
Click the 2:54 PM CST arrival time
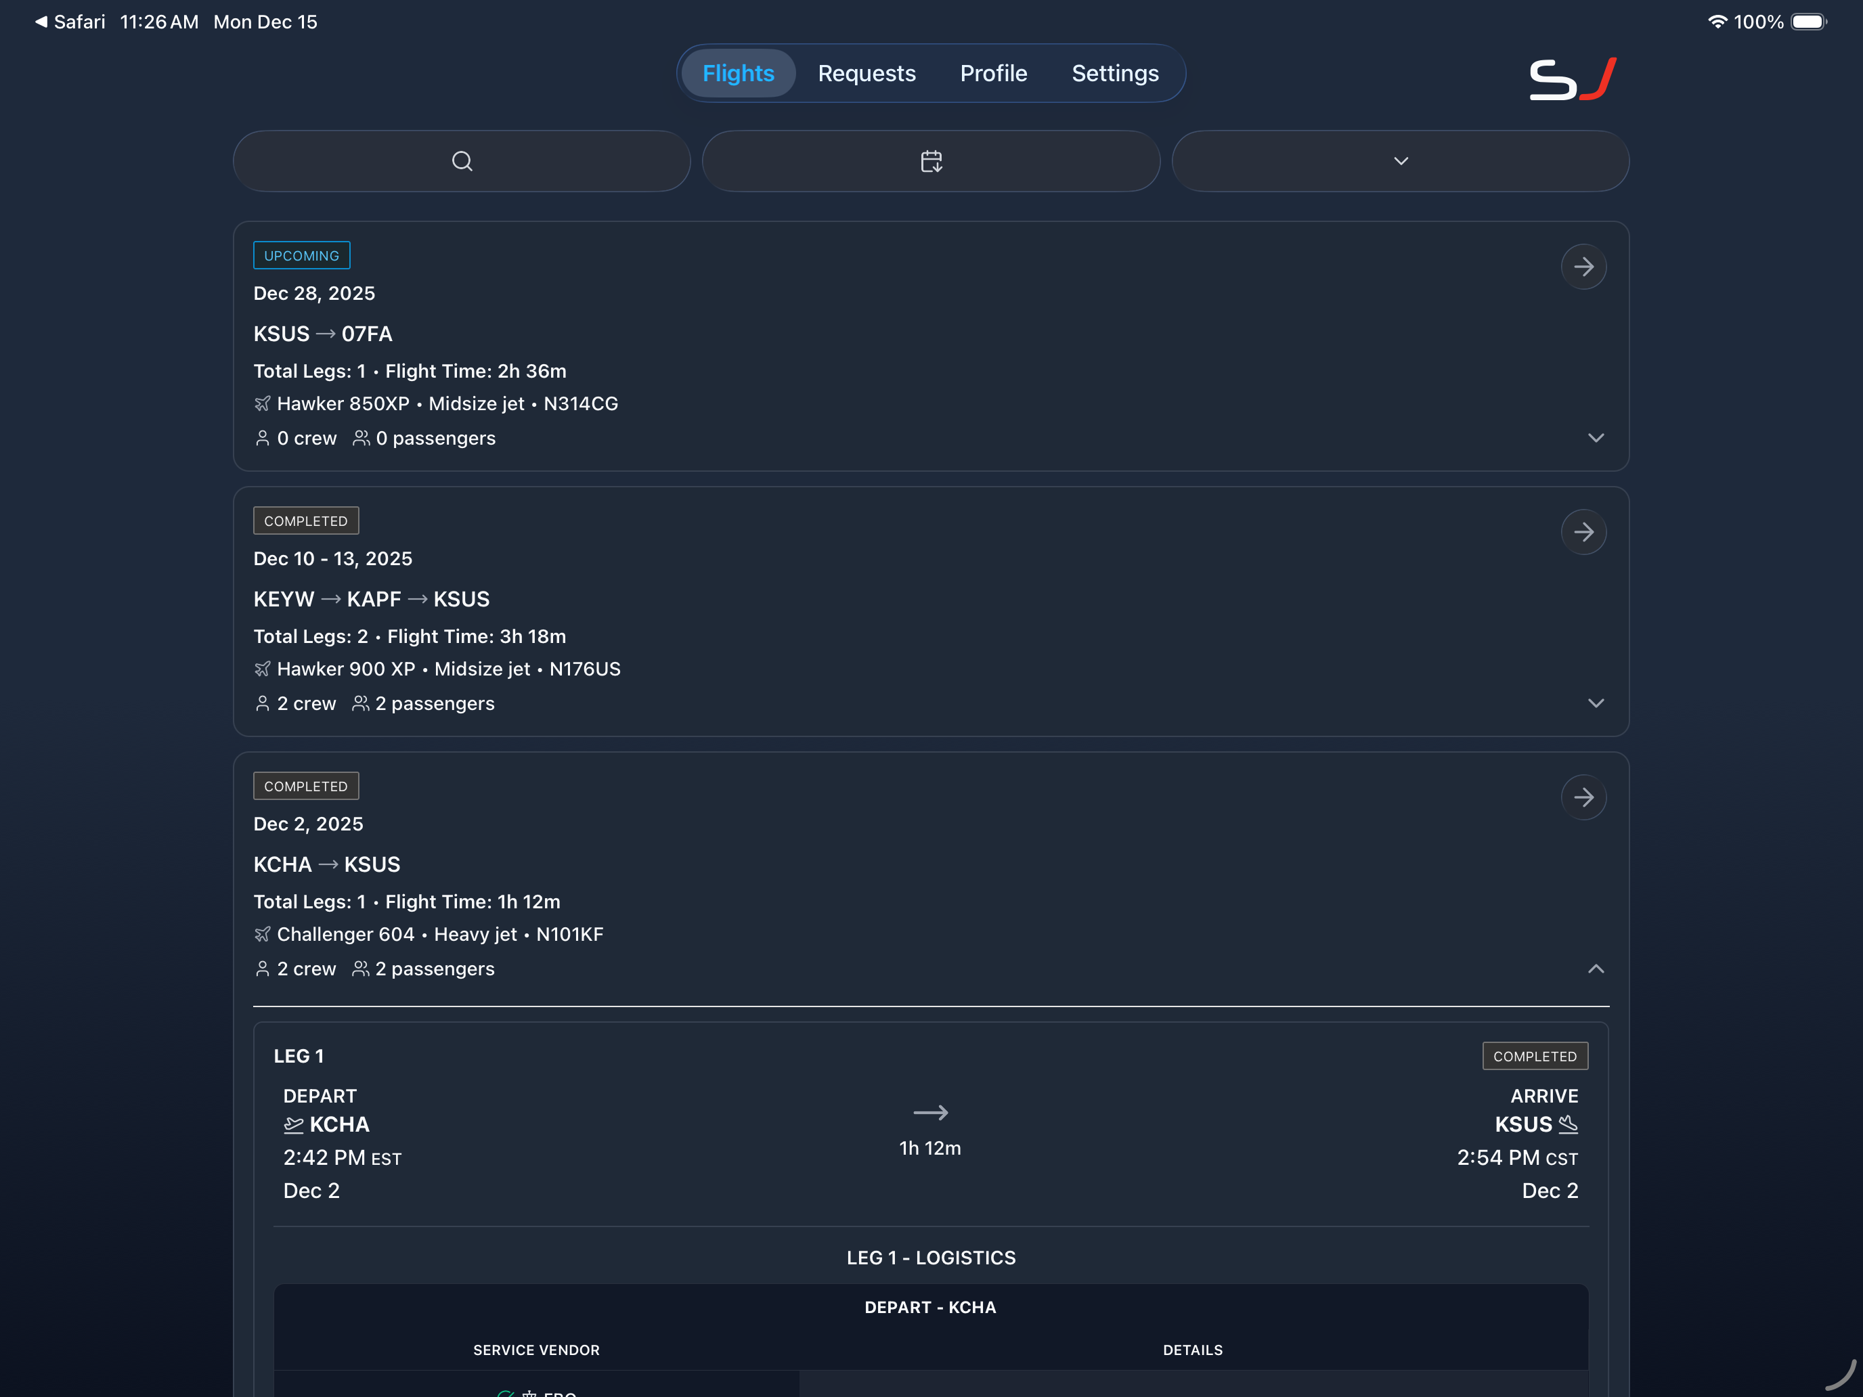coord(1518,1158)
